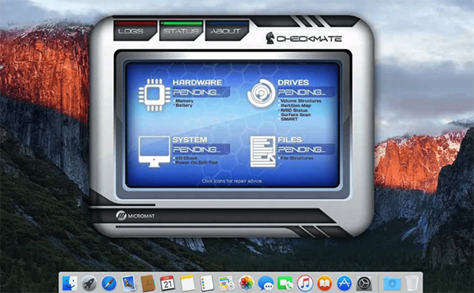474x293 pixels.
Task: Click the RAID Status test item
Action: [x=294, y=111]
